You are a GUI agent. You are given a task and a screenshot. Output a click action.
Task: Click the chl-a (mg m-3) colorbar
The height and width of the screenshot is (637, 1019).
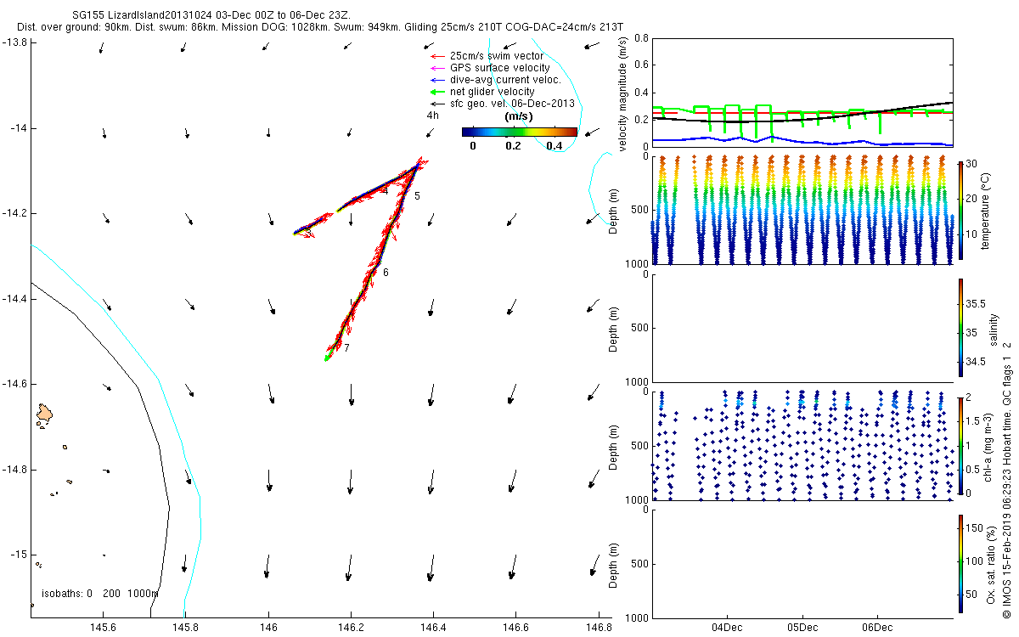click(960, 445)
